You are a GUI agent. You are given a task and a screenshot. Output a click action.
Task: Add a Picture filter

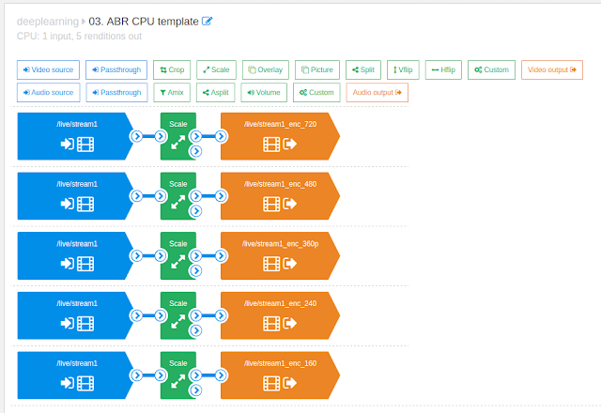coord(317,69)
